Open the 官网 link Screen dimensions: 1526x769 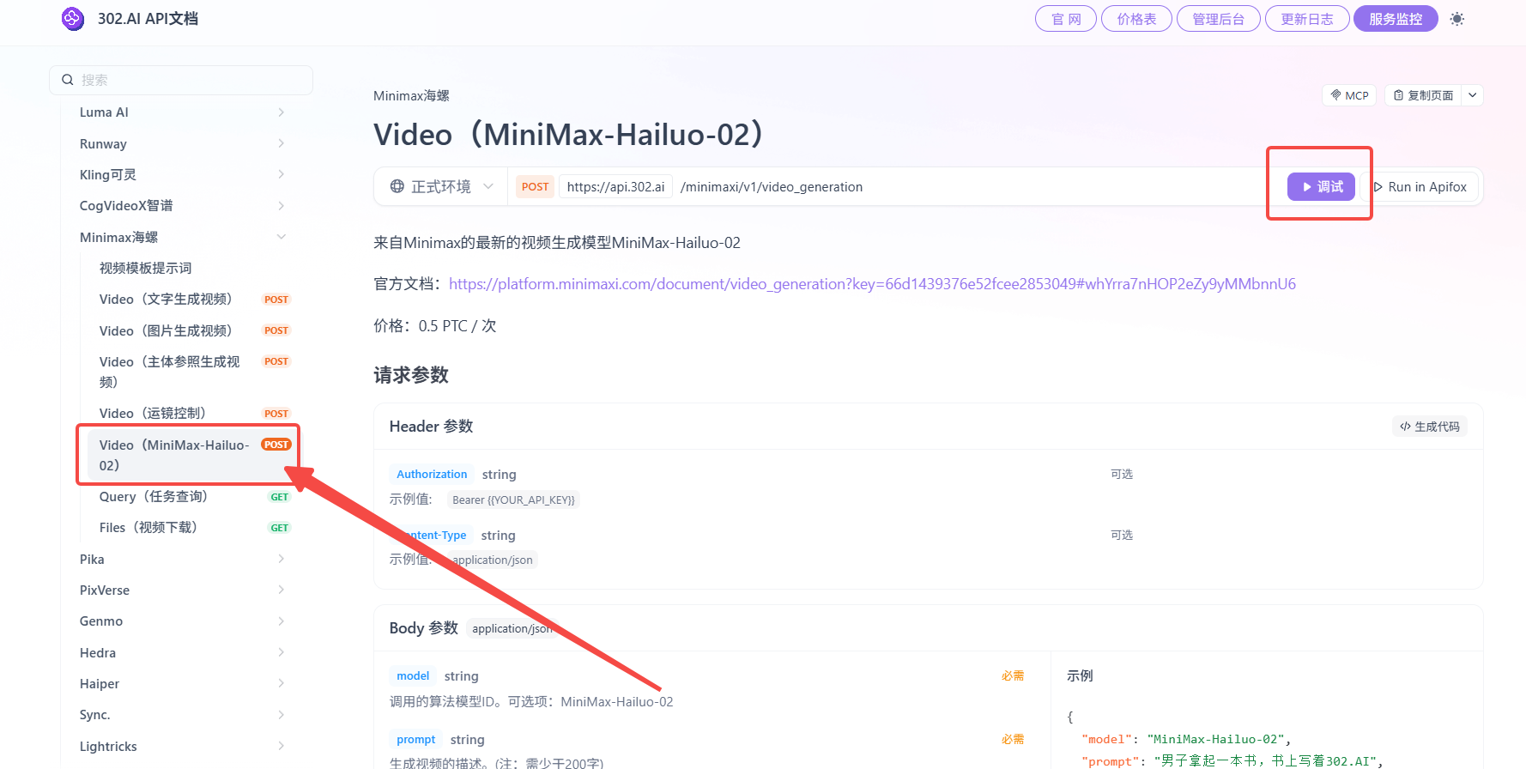(x=1066, y=19)
